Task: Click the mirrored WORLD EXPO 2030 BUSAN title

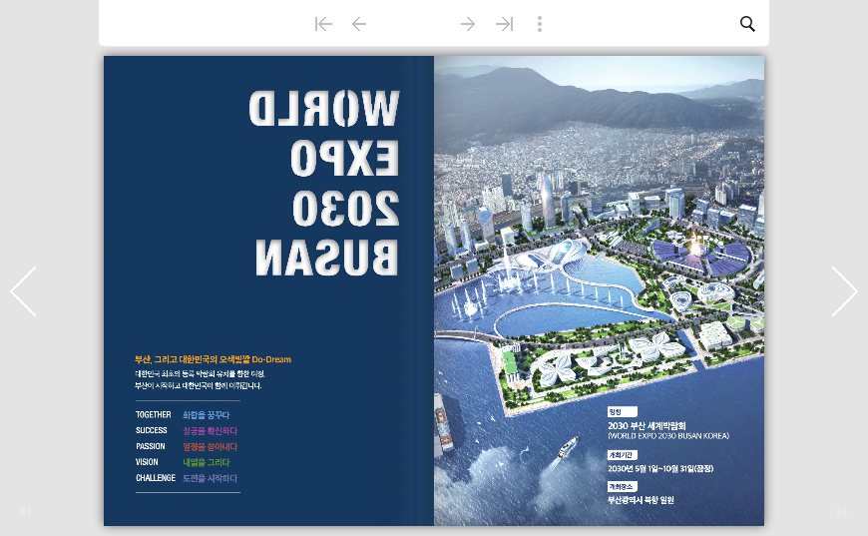Action: click(x=324, y=183)
